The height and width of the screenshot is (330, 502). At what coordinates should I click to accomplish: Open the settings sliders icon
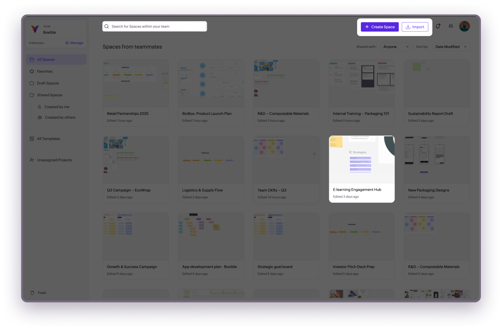click(x=451, y=26)
